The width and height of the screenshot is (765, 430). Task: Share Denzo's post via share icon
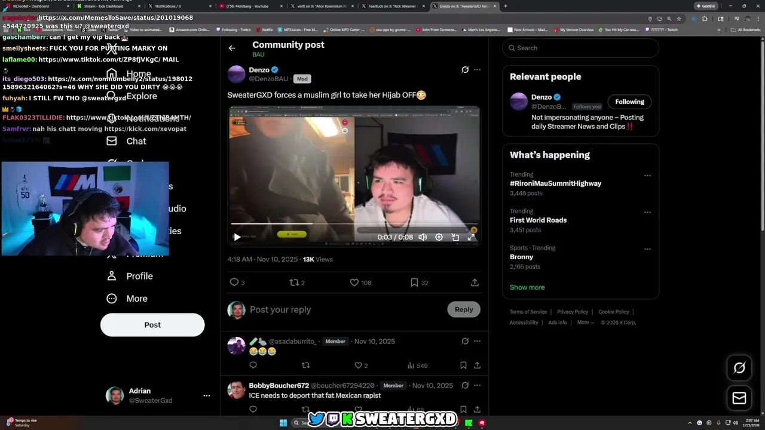tap(475, 282)
